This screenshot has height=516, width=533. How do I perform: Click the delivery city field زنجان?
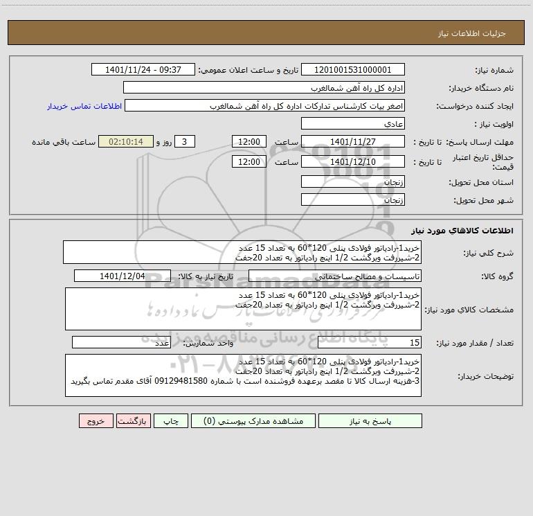coord(353,200)
